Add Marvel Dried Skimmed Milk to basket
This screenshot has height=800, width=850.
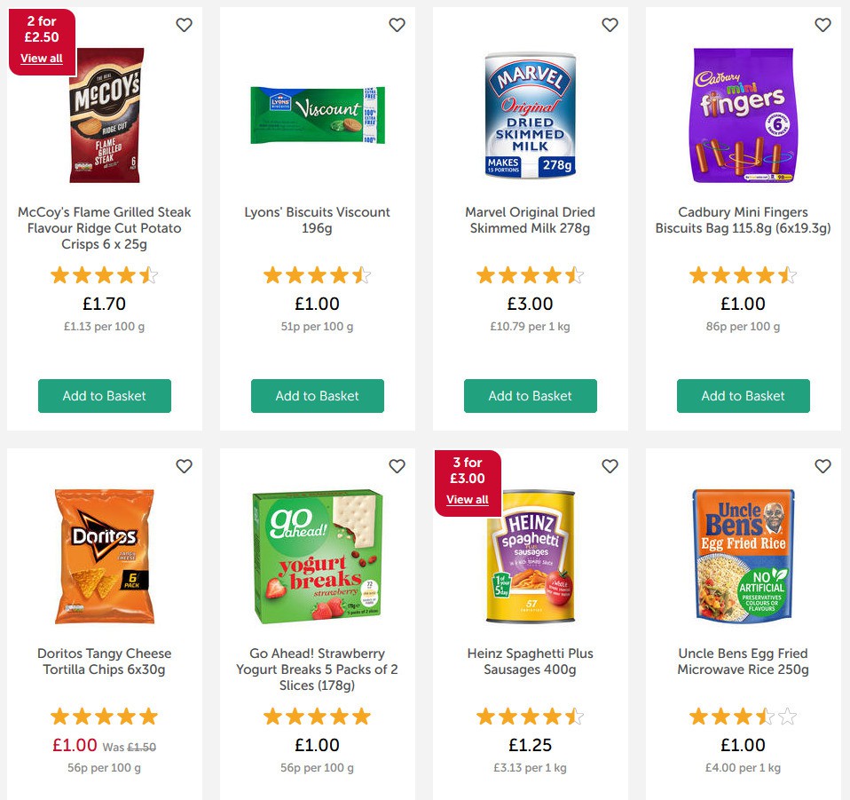point(531,396)
